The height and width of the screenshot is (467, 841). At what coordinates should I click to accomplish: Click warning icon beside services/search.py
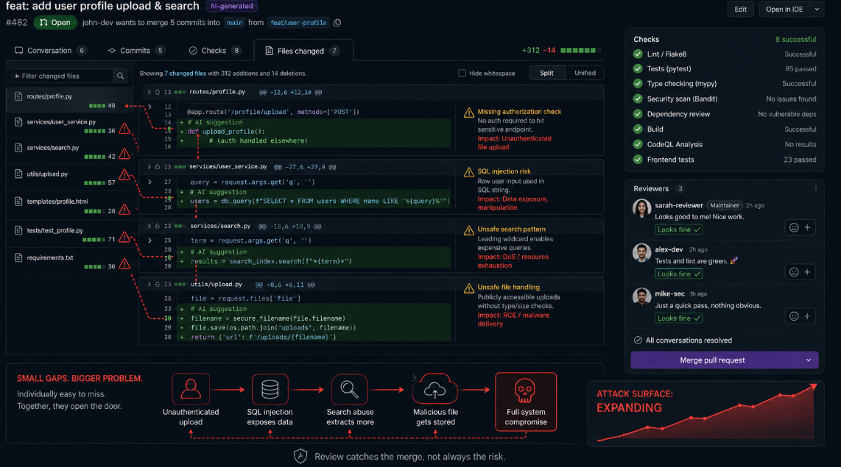[x=124, y=154]
